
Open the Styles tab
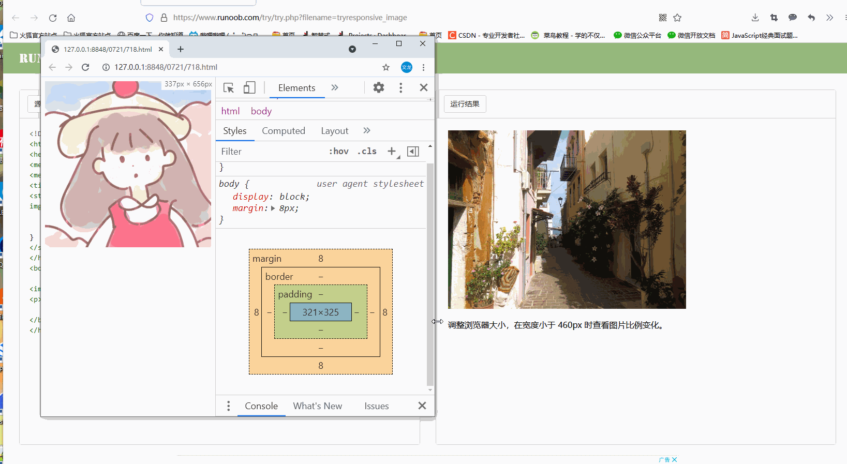[235, 131]
